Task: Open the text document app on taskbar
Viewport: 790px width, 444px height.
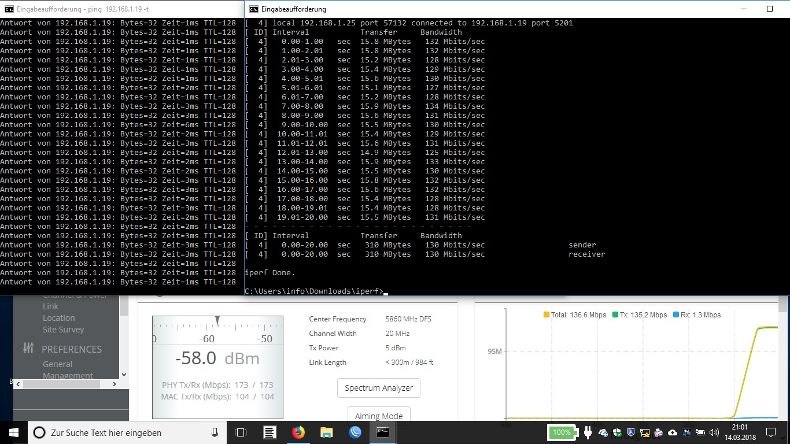Action: tap(270, 432)
